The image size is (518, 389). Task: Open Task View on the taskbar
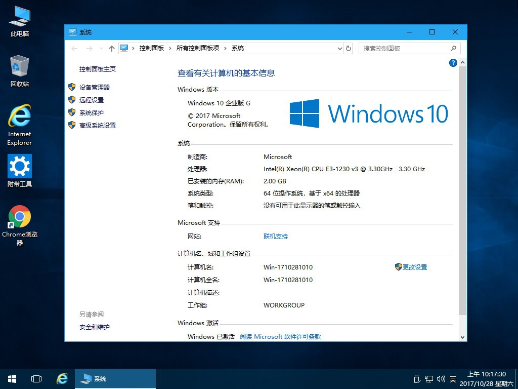pos(36,379)
